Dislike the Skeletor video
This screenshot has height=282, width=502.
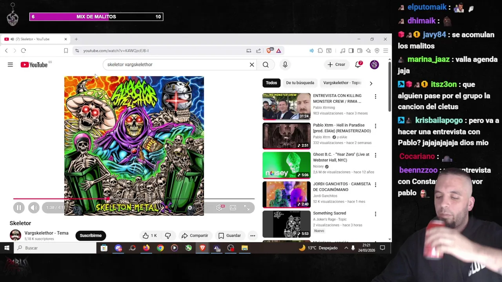click(168, 235)
